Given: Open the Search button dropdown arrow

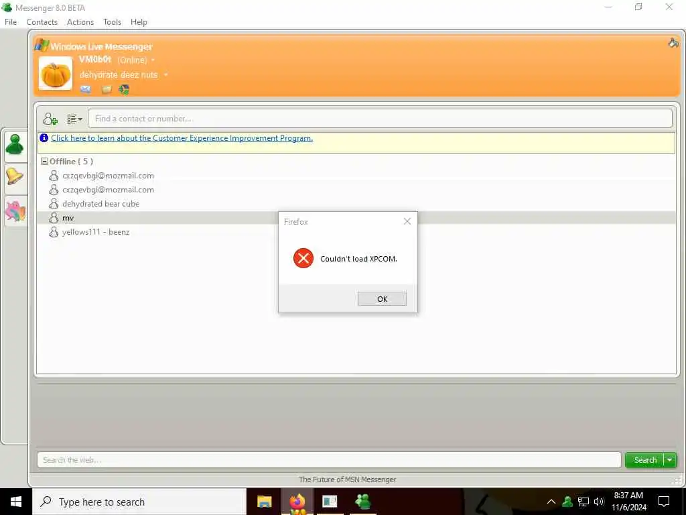Looking at the screenshot, I should [x=670, y=460].
